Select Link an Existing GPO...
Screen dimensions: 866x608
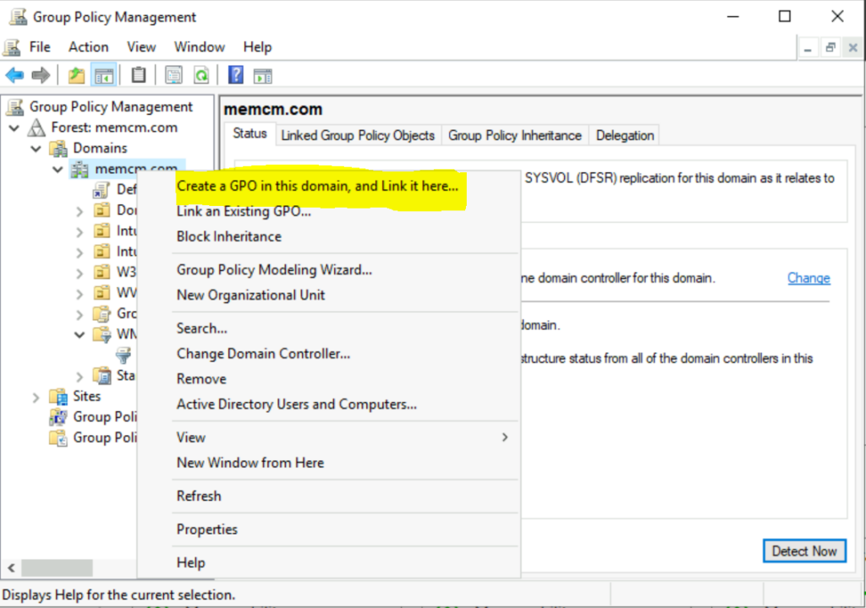click(x=244, y=211)
